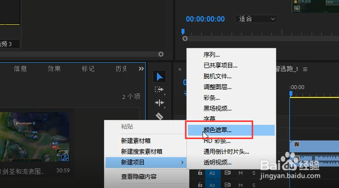
Task: Select the Ripple Edit tool
Action: click(x=159, y=103)
